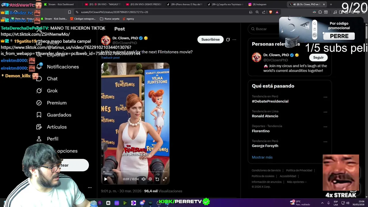Open options for George Forsyth trend
368x207 pixels.
tap(325, 142)
